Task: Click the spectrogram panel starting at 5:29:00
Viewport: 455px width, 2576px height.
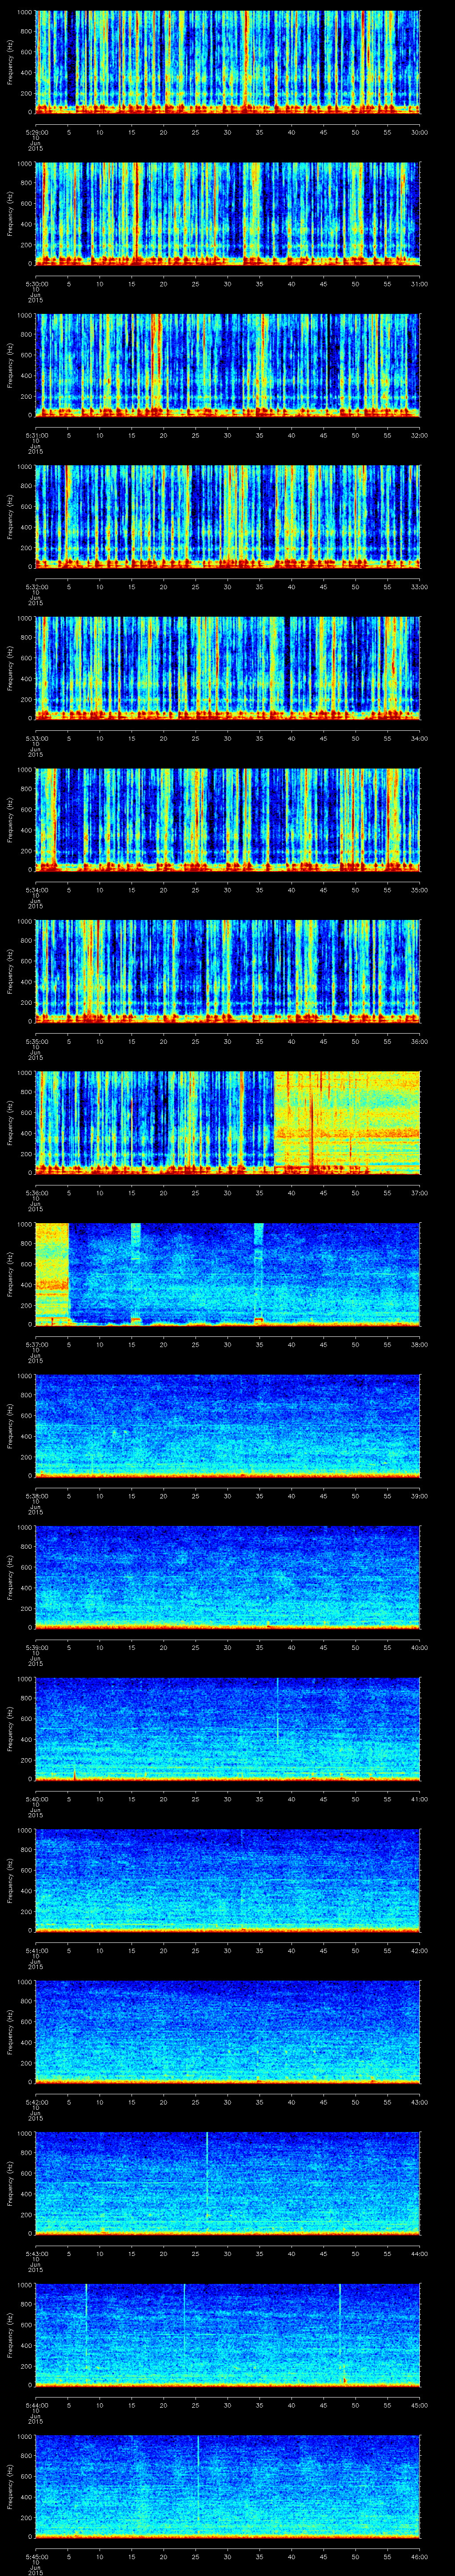Action: (227, 62)
